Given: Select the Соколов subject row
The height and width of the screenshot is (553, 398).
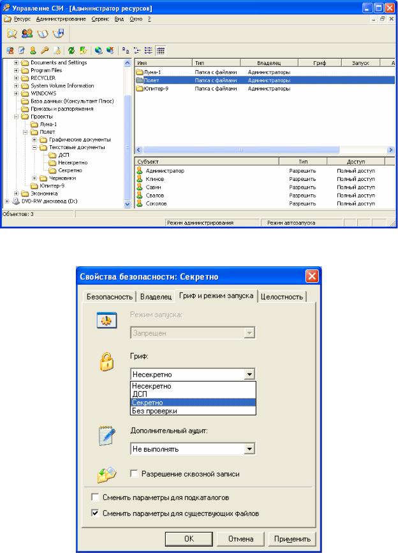Looking at the screenshot, I should pos(265,203).
